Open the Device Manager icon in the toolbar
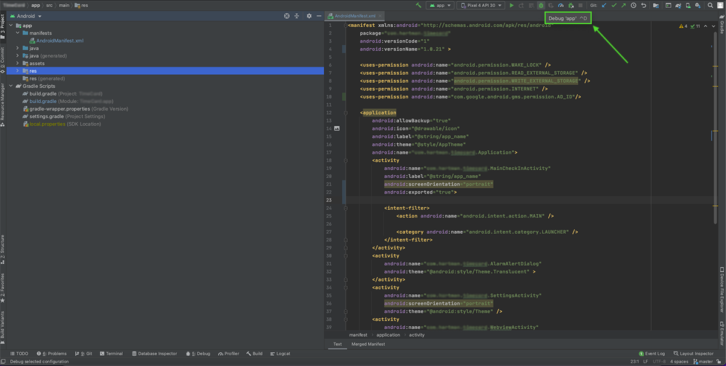726x366 pixels. coord(687,4)
